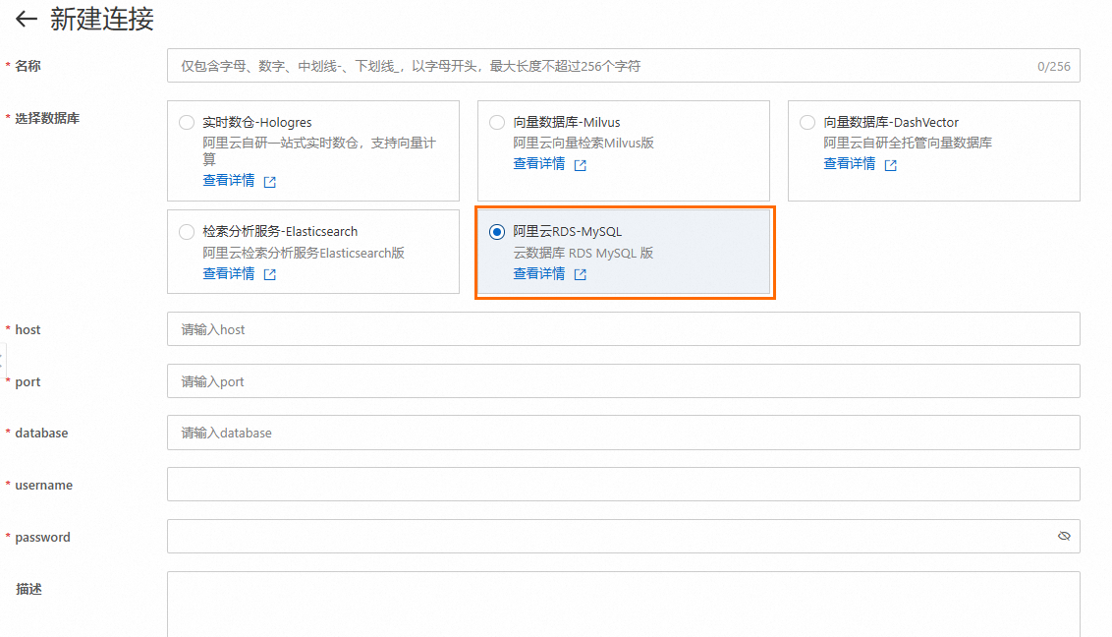This screenshot has width=1112, height=637.
Task: Click into the password input field
Action: point(624,537)
